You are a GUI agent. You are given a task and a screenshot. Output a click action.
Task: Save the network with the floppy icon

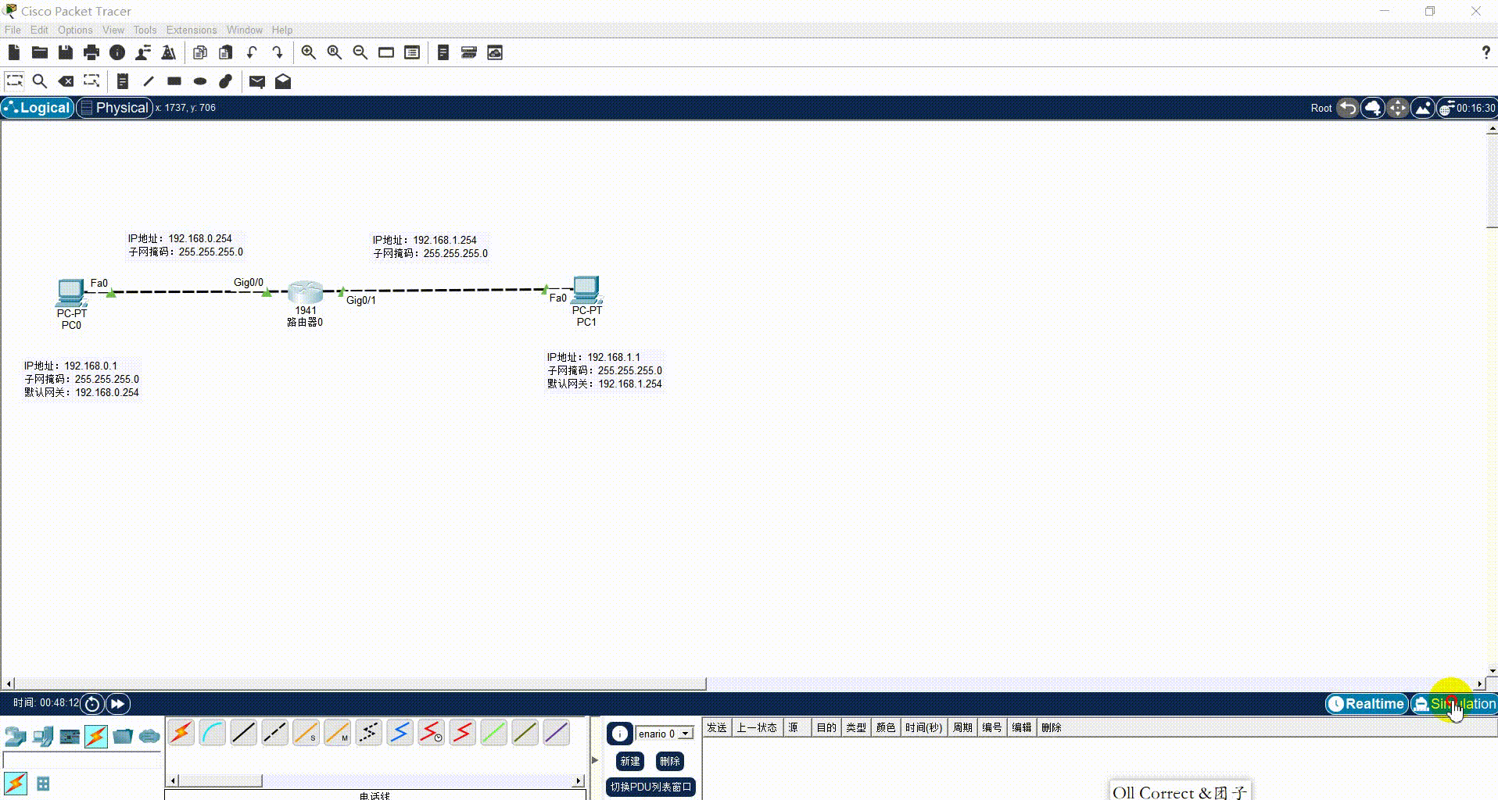pos(66,52)
